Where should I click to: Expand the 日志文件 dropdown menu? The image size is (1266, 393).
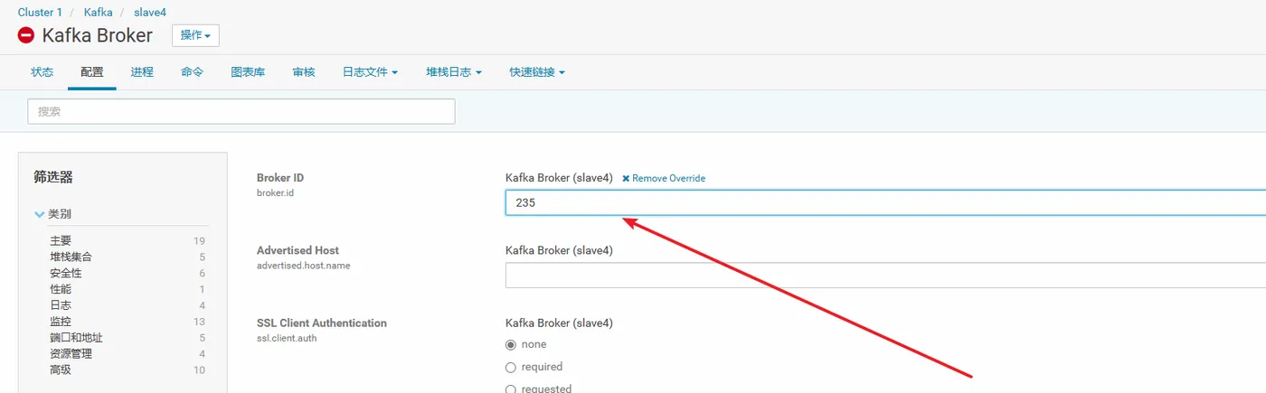click(x=370, y=72)
